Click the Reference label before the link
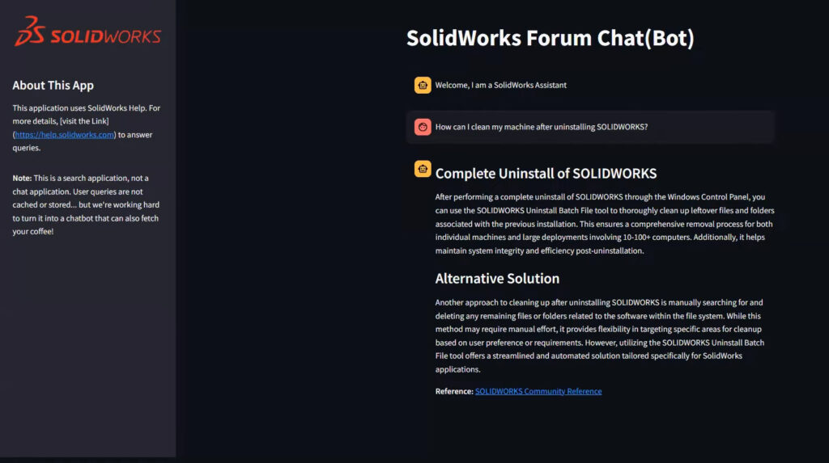This screenshot has height=463, width=829. point(454,391)
